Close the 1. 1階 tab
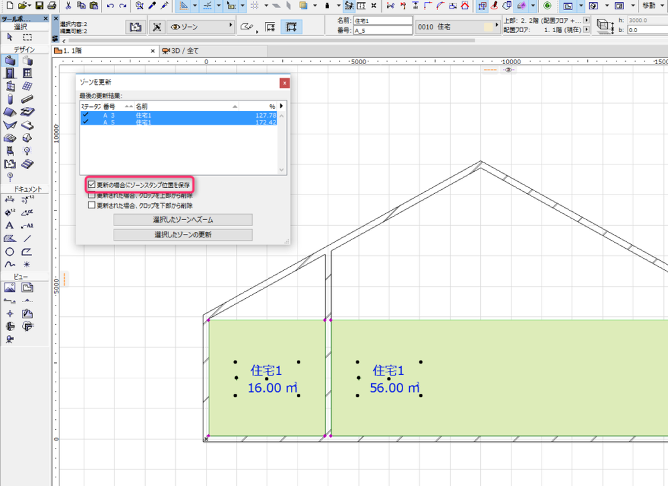The height and width of the screenshot is (486, 668). pyautogui.click(x=153, y=51)
